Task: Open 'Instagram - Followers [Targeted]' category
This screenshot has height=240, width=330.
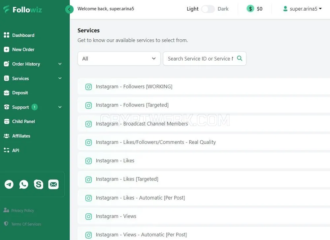Action: pyautogui.click(x=204, y=105)
